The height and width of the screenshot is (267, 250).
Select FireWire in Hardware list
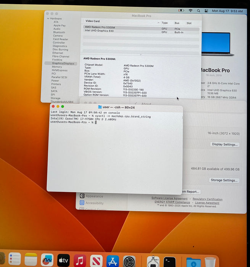[x=57, y=60]
